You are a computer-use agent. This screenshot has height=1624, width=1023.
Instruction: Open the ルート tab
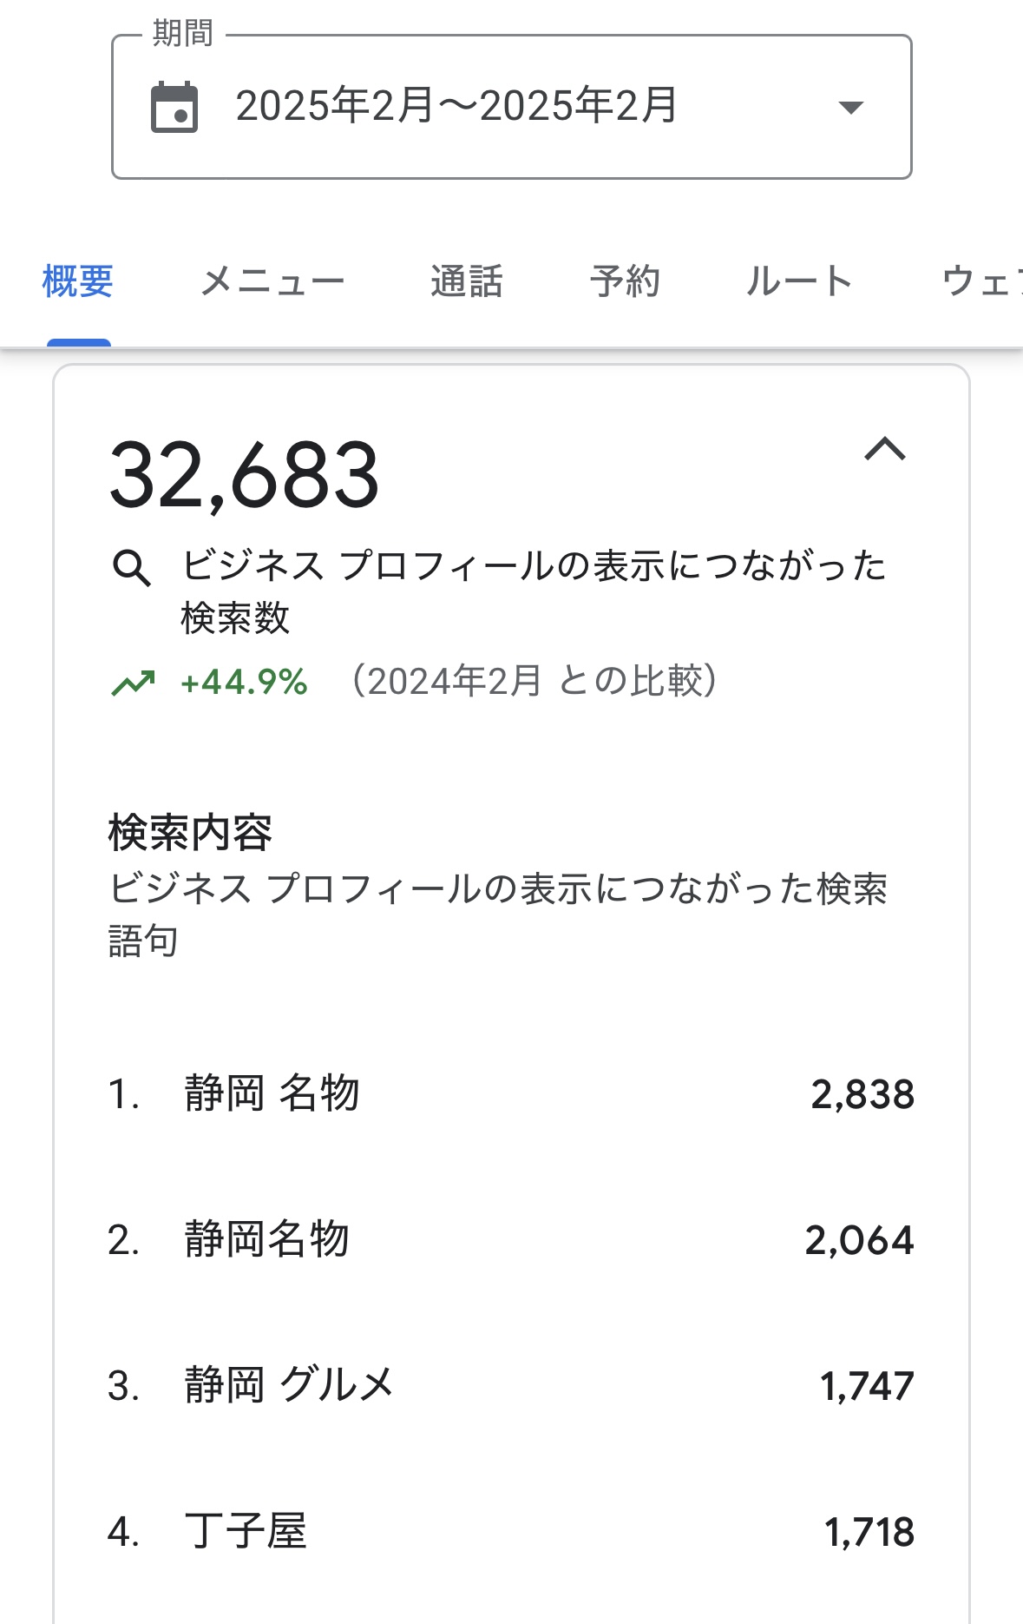coord(799,282)
